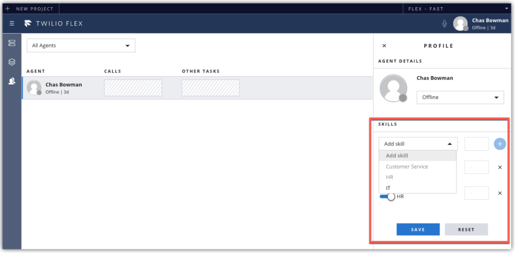Select IT from skill list
Viewport: 515px width, 253px height.
418,188
